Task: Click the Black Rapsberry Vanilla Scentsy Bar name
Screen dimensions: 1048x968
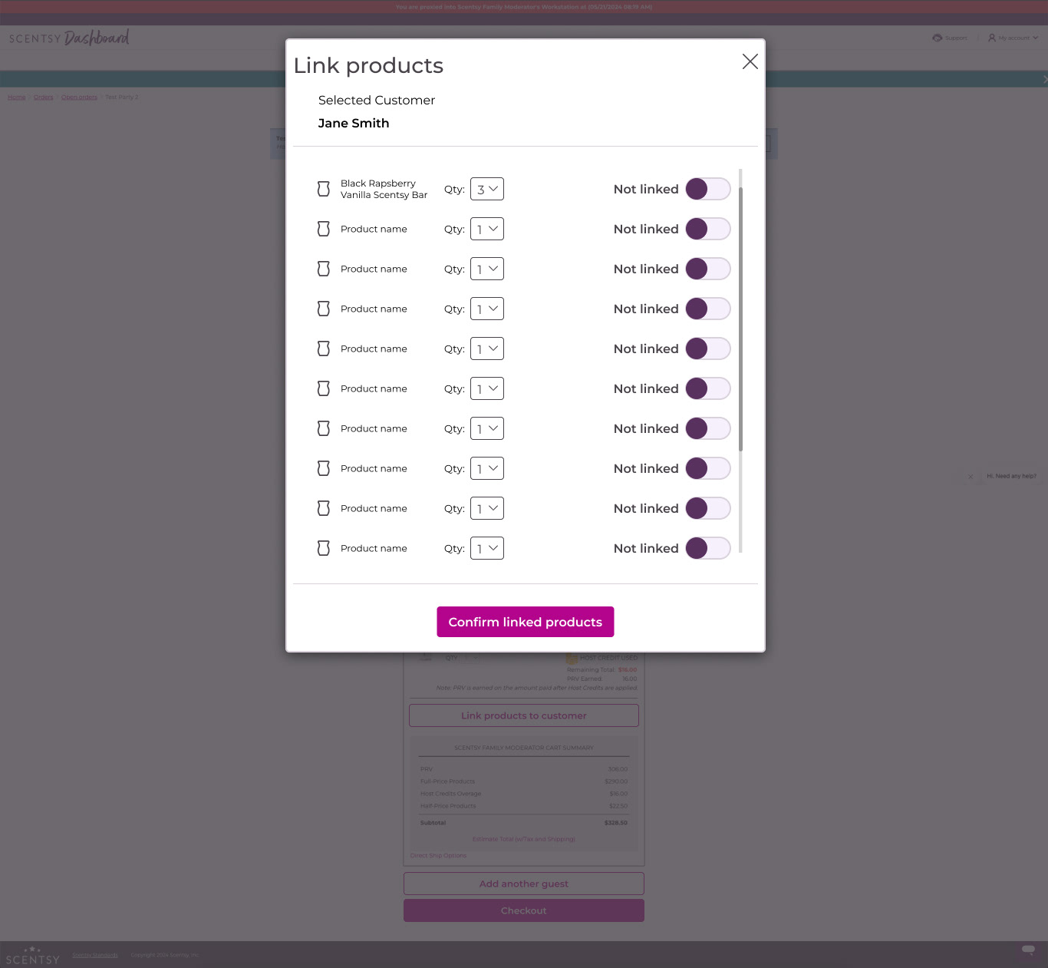Action: point(384,189)
